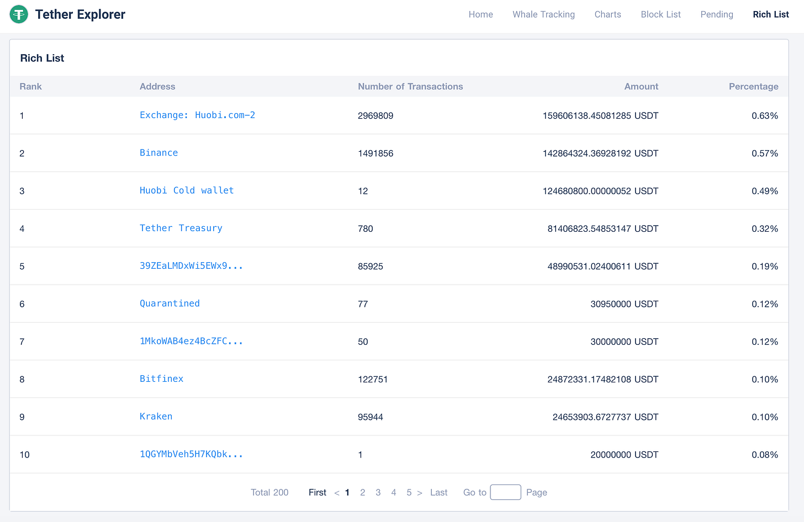Select the 0.32% percentage cell
804x522 pixels.
(765, 228)
